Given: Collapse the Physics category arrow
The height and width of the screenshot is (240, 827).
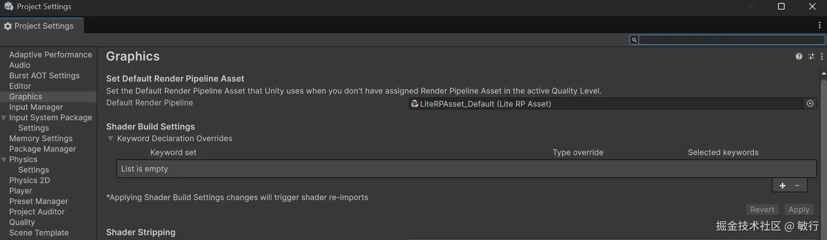Looking at the screenshot, I should tap(4, 160).
